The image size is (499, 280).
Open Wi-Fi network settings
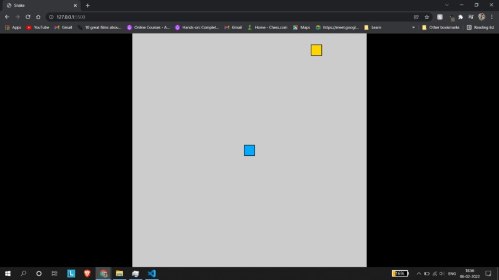[435, 274]
